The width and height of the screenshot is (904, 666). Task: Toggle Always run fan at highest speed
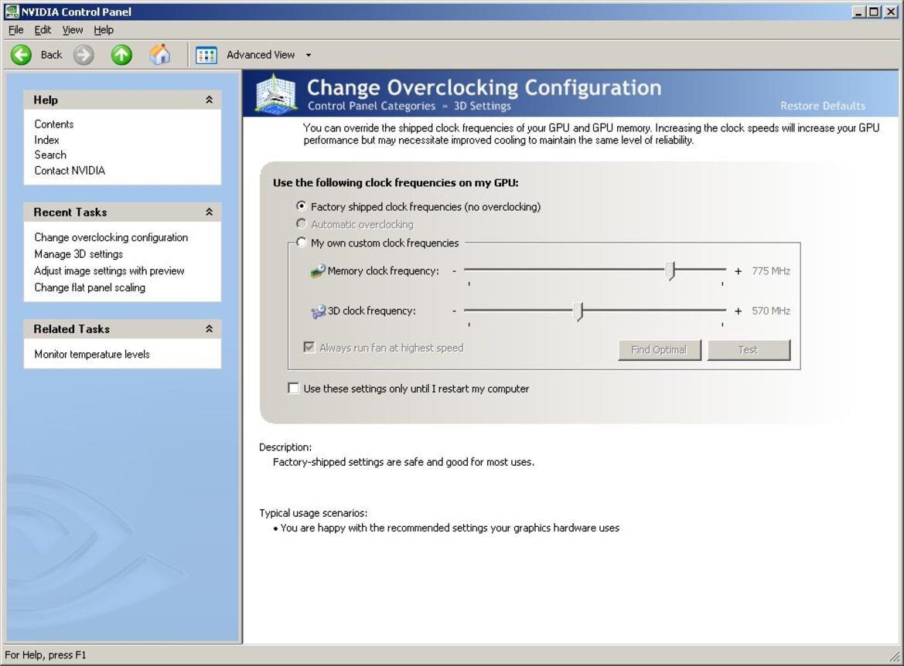[309, 347]
